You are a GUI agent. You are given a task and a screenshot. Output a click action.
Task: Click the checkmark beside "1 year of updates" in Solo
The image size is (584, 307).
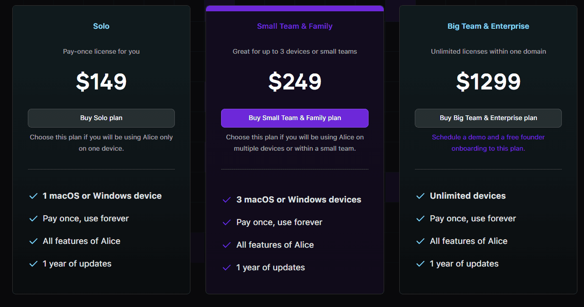click(33, 263)
